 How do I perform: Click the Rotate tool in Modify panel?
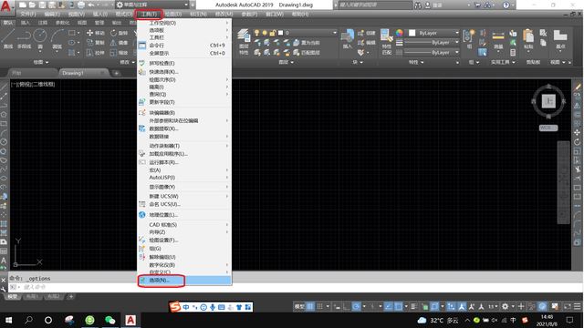click(x=120, y=33)
